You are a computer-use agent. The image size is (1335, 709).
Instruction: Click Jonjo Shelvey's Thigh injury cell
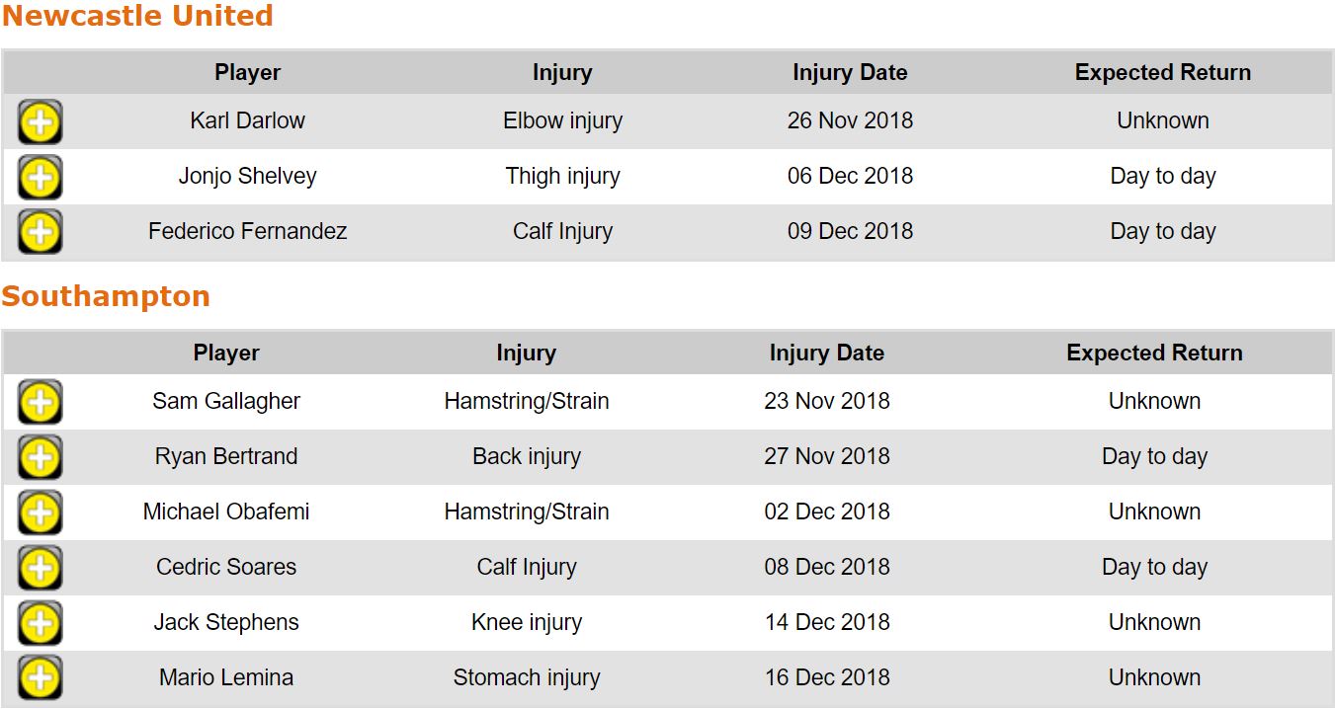point(562,177)
